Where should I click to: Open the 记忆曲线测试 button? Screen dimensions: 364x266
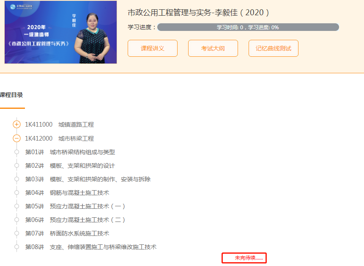coord(273,48)
